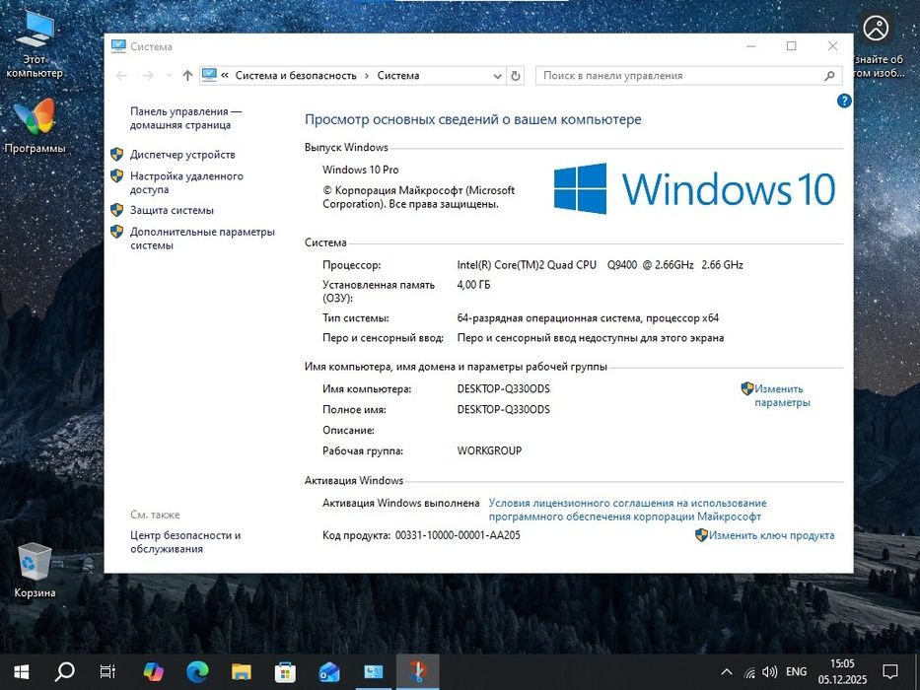Click the volume speaker tray icon

(769, 672)
